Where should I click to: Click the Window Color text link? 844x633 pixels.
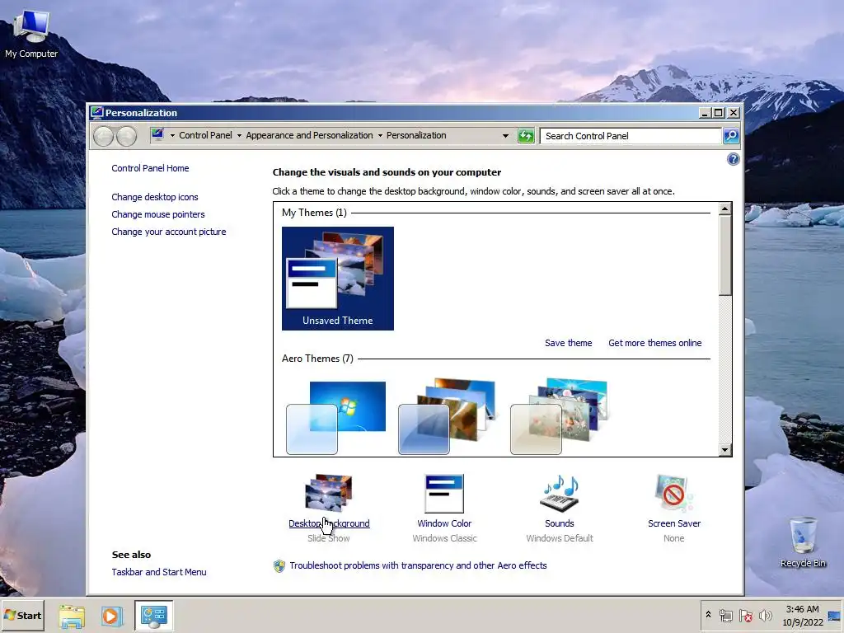444,523
